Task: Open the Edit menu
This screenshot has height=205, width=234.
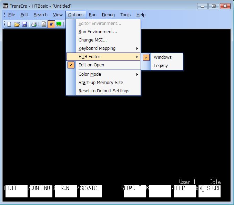Action: click(x=24, y=15)
